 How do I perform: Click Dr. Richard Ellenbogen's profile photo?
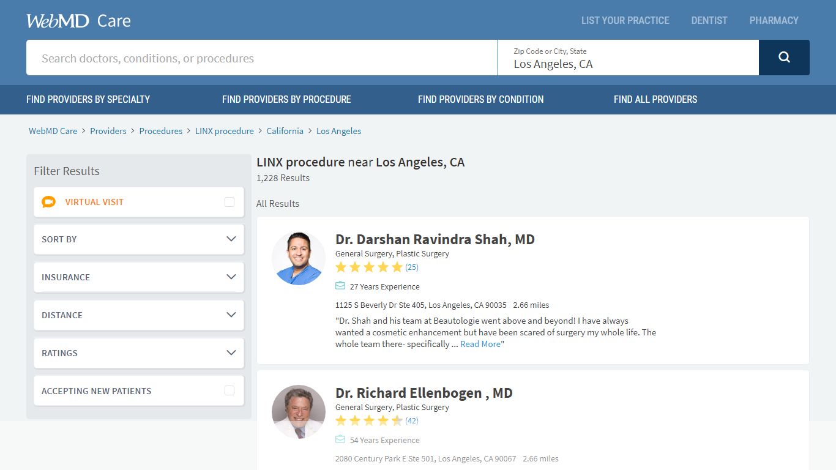point(299,412)
